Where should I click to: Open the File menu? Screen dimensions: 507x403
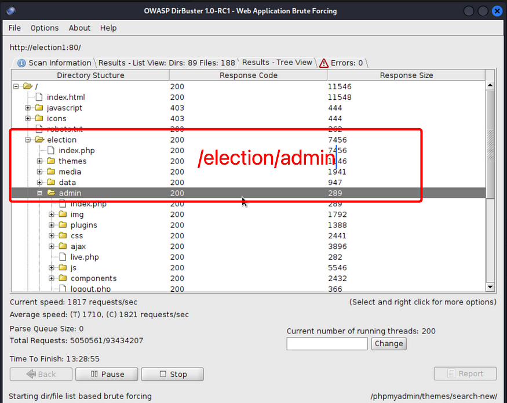pyautogui.click(x=14, y=28)
